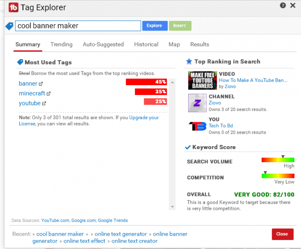Click the red Close button
The height and width of the screenshot is (249, 301).
coord(283,234)
